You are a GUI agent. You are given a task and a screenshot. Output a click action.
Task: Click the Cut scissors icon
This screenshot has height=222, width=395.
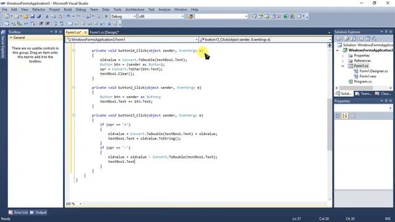[47, 17]
